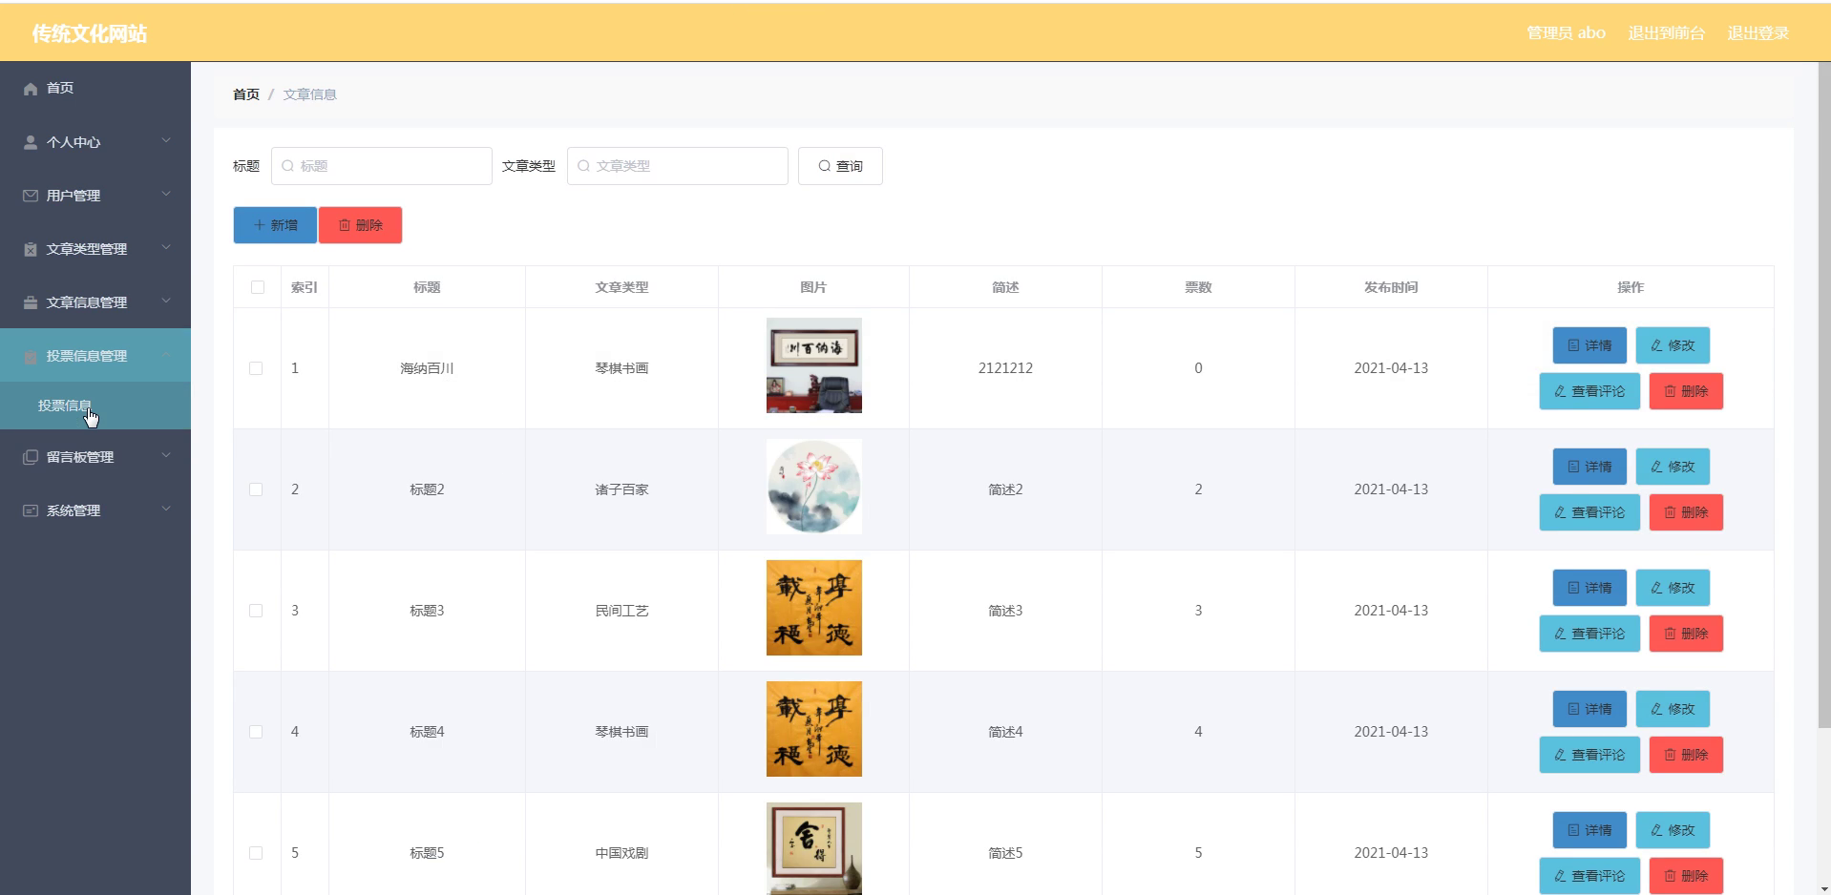The width and height of the screenshot is (1831, 895).
Task: Tick the checkbox for row 标题4
Action: (256, 732)
